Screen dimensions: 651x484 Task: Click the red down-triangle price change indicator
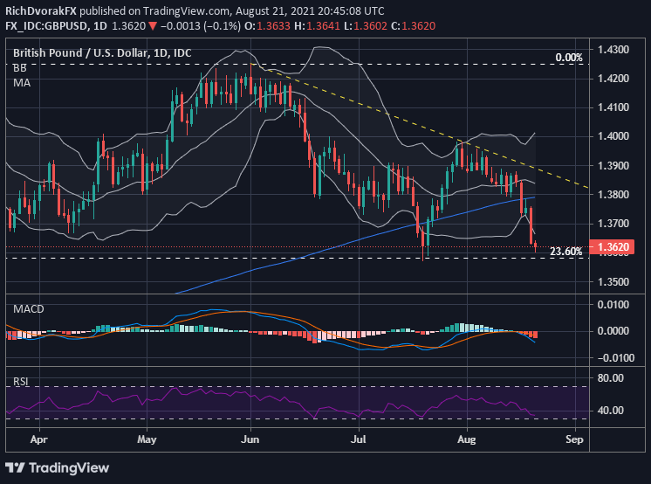click(x=153, y=26)
